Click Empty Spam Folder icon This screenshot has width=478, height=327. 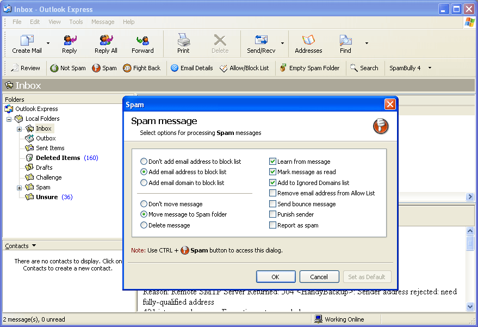(x=283, y=67)
